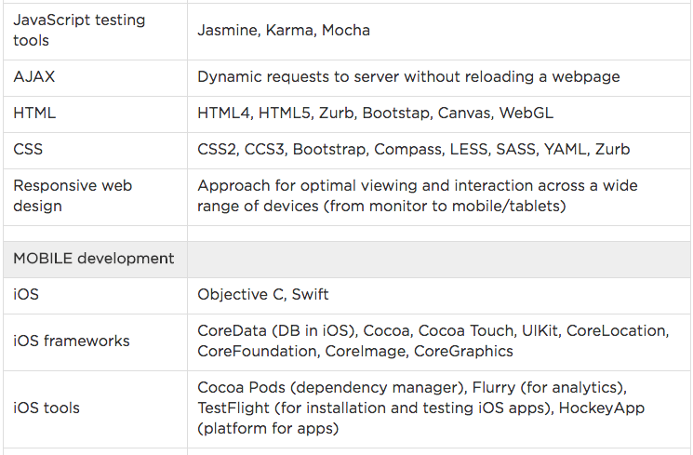Click the 'MOBILE development' section header

point(93,259)
